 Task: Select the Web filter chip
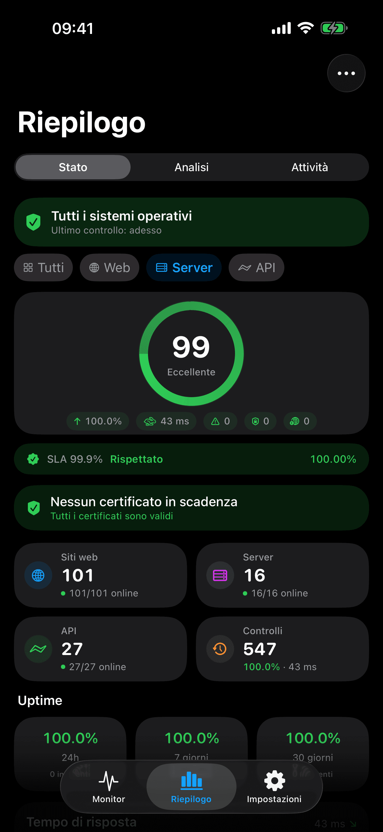[109, 267]
